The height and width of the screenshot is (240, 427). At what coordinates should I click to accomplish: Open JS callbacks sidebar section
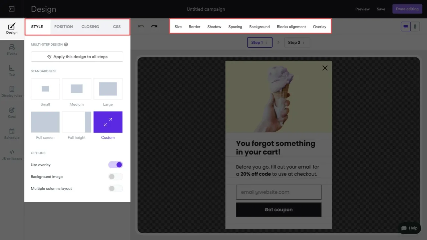click(12, 155)
